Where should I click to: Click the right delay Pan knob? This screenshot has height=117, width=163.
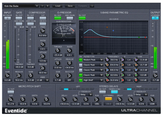tap(152, 99)
